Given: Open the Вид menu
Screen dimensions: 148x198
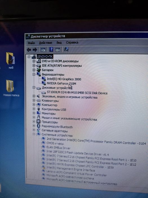Looking at the screenshot, I should (x=59, y=42).
